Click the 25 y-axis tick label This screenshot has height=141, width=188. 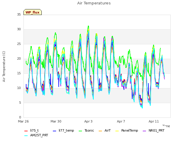click(x=19, y=44)
